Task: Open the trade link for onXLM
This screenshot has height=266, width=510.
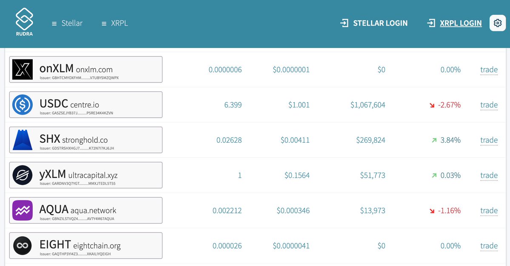Action: pyautogui.click(x=489, y=70)
